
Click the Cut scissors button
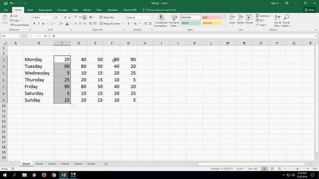click(x=13, y=15)
